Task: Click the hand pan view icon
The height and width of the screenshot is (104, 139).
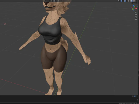Action: [136, 14]
